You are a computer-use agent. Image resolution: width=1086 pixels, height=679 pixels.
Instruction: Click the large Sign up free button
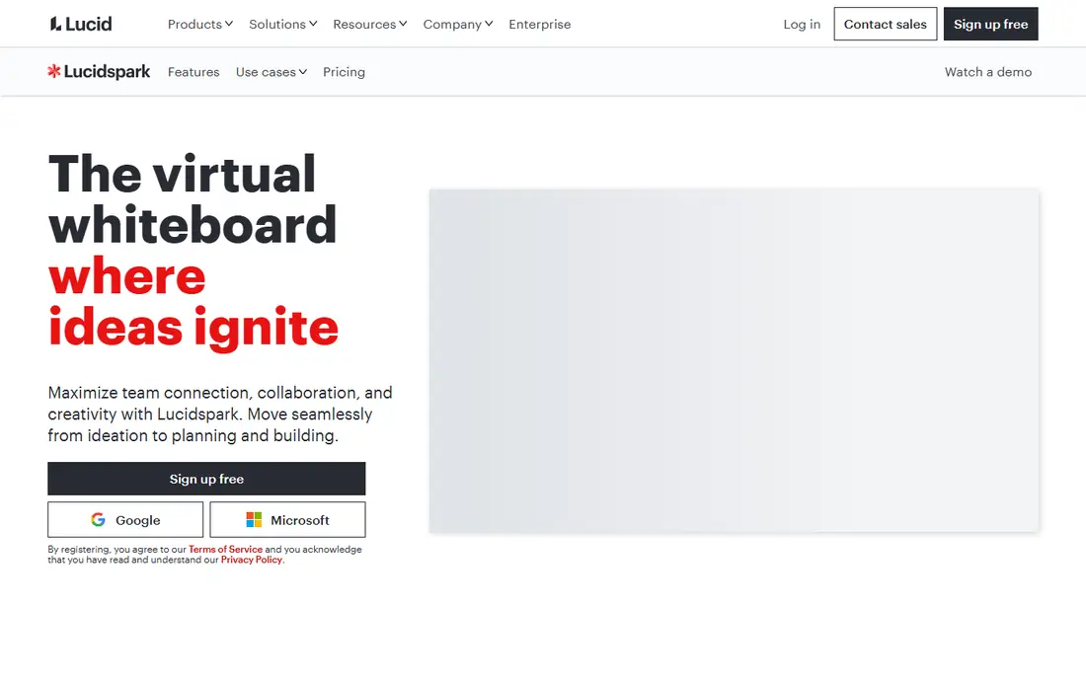[206, 479]
